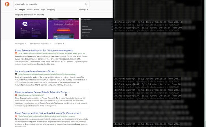This screenshot has height=127, width=206.
Task: Expand the Settings dropdown
Action: click(83, 10)
